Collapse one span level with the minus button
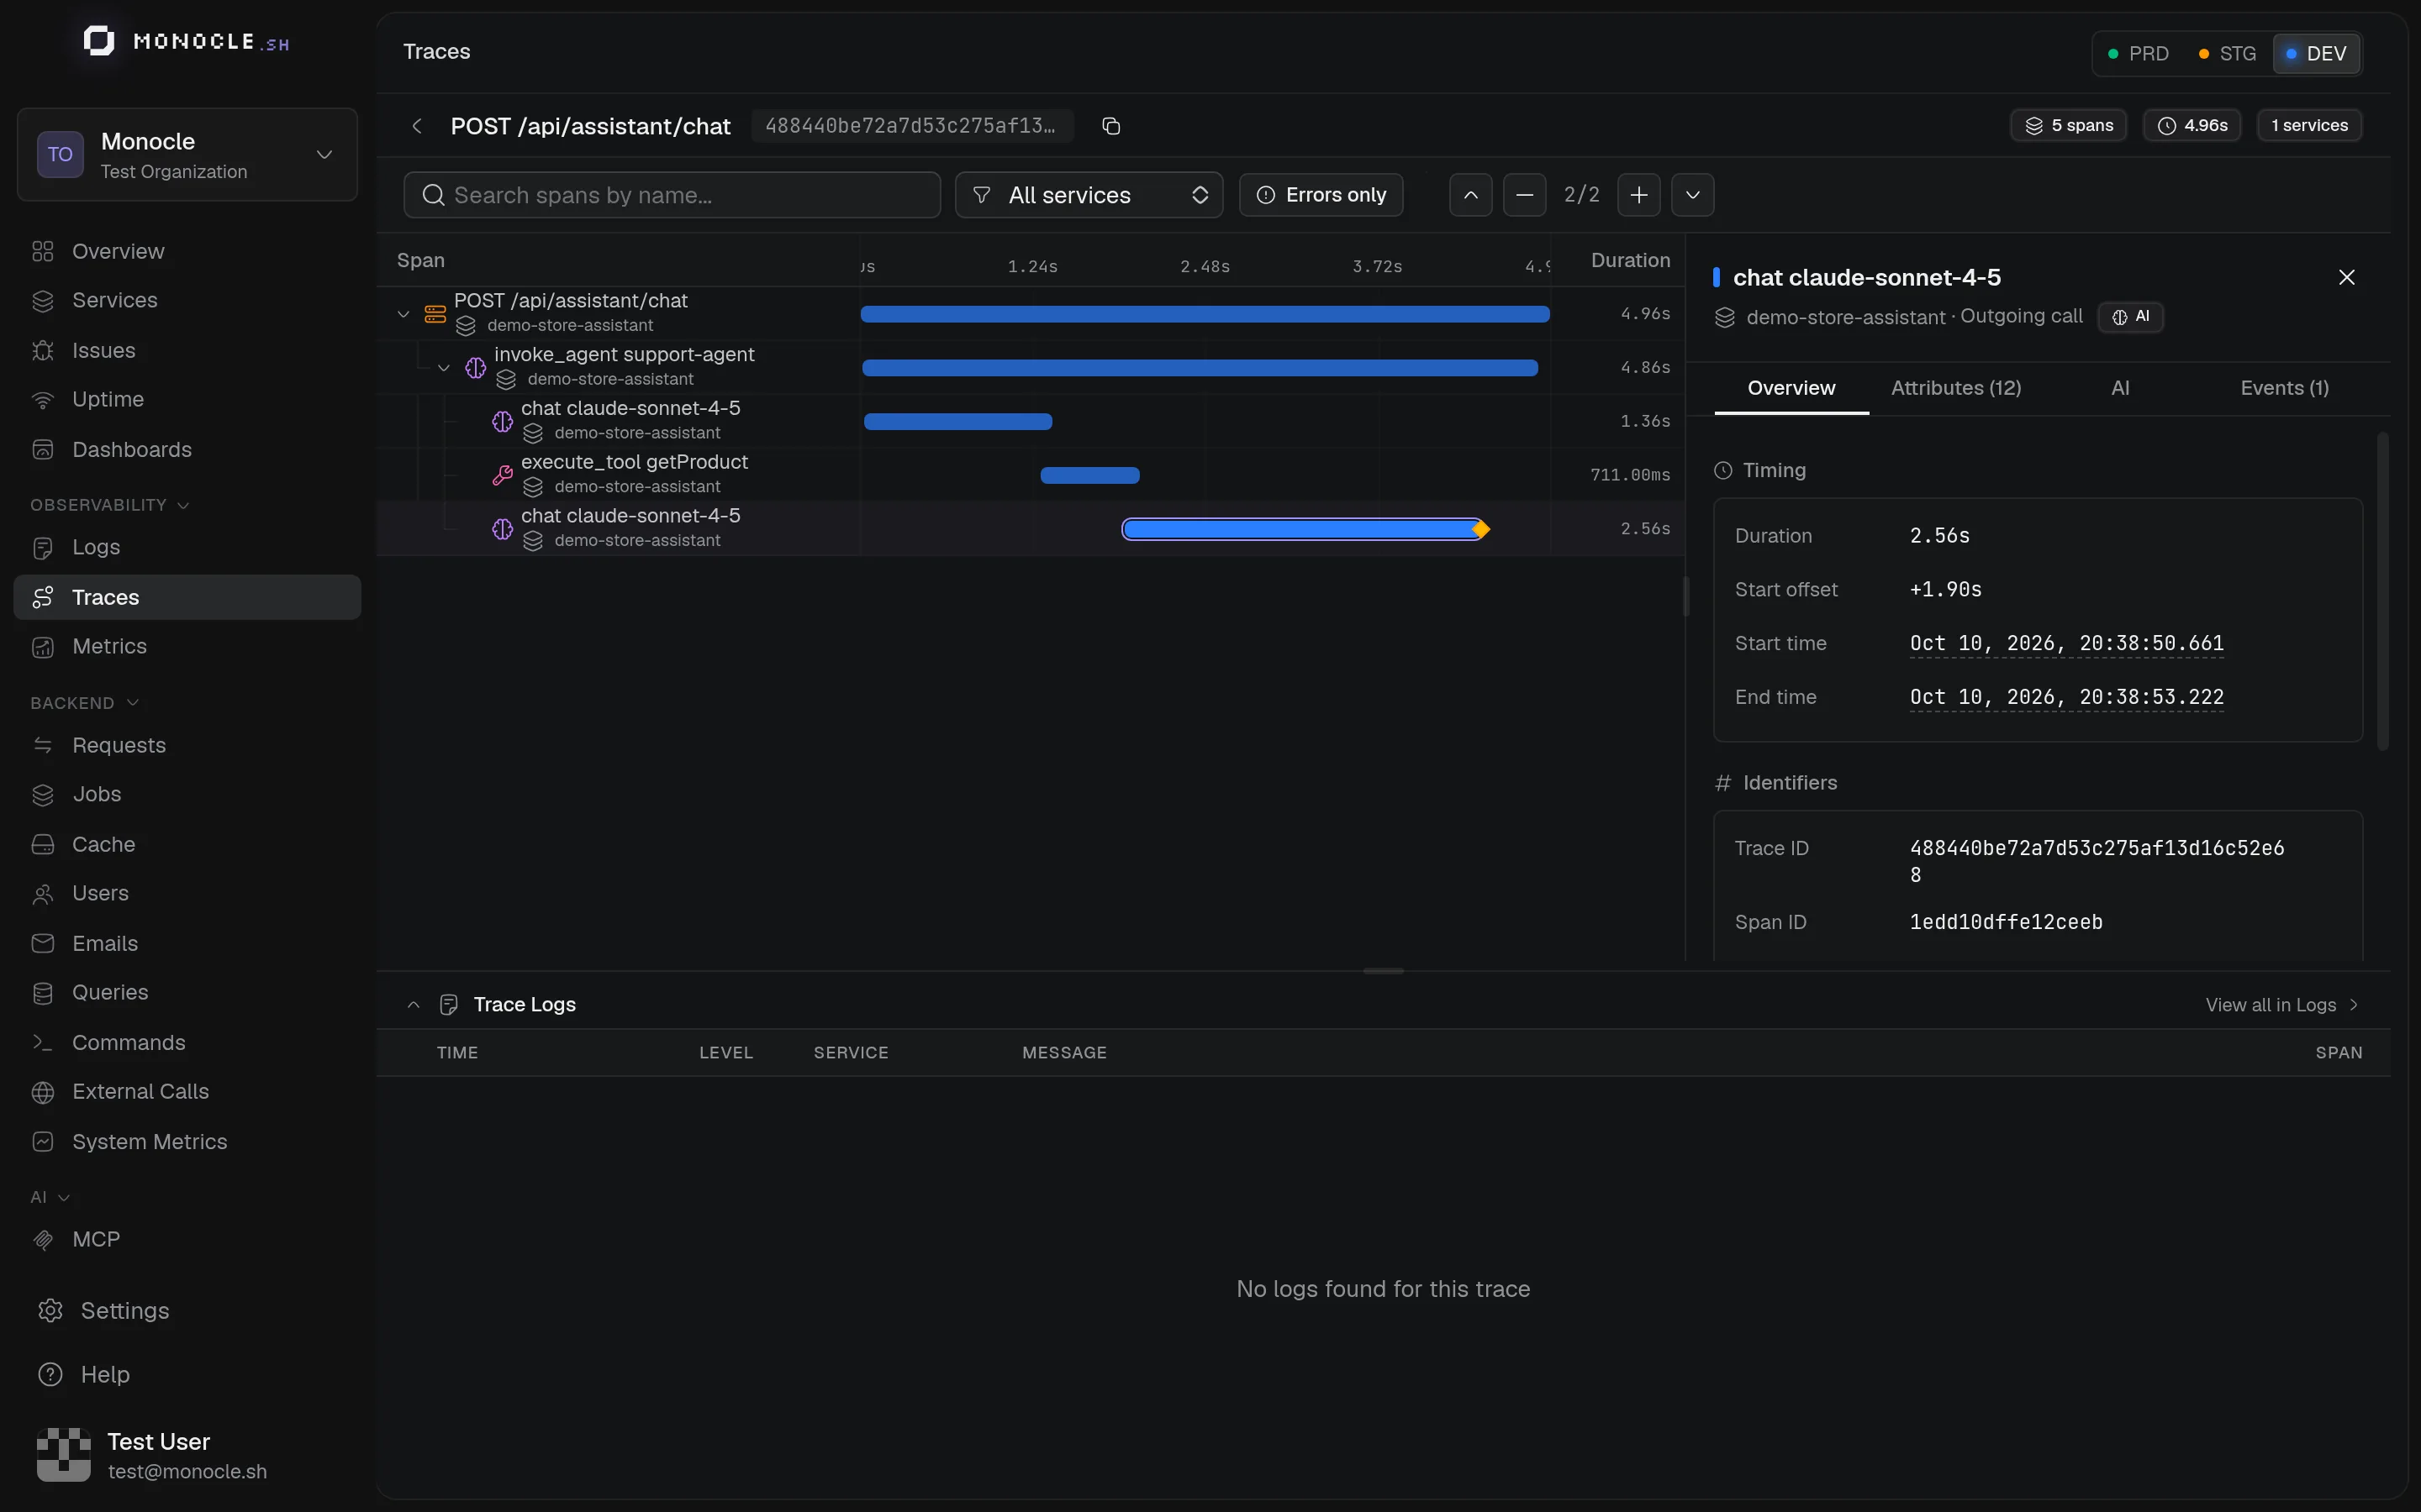2421x1512 pixels. (1525, 195)
